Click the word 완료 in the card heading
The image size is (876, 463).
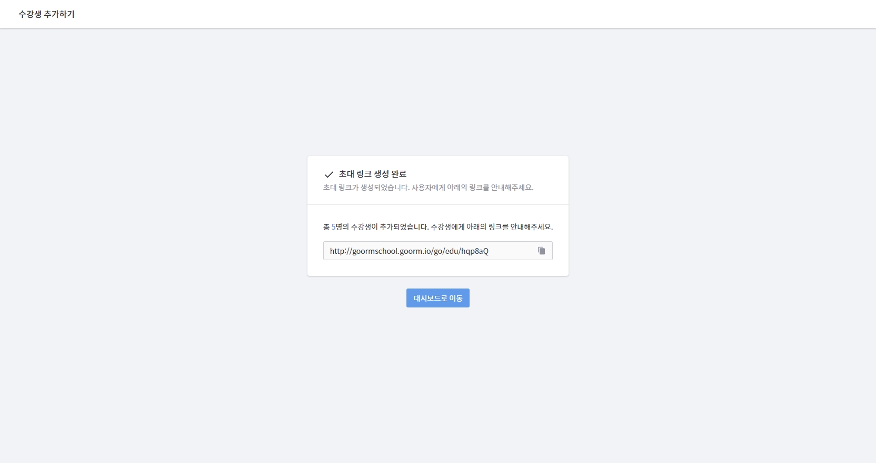pyautogui.click(x=399, y=174)
